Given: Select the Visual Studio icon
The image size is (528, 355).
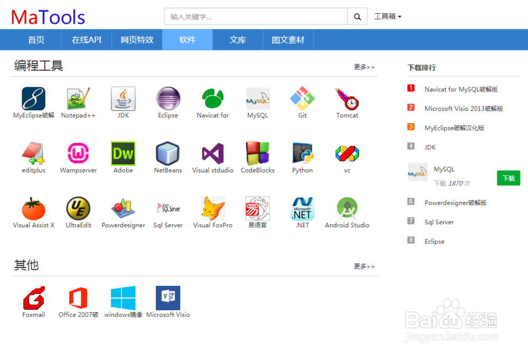Looking at the screenshot, I should pyautogui.click(x=213, y=153).
